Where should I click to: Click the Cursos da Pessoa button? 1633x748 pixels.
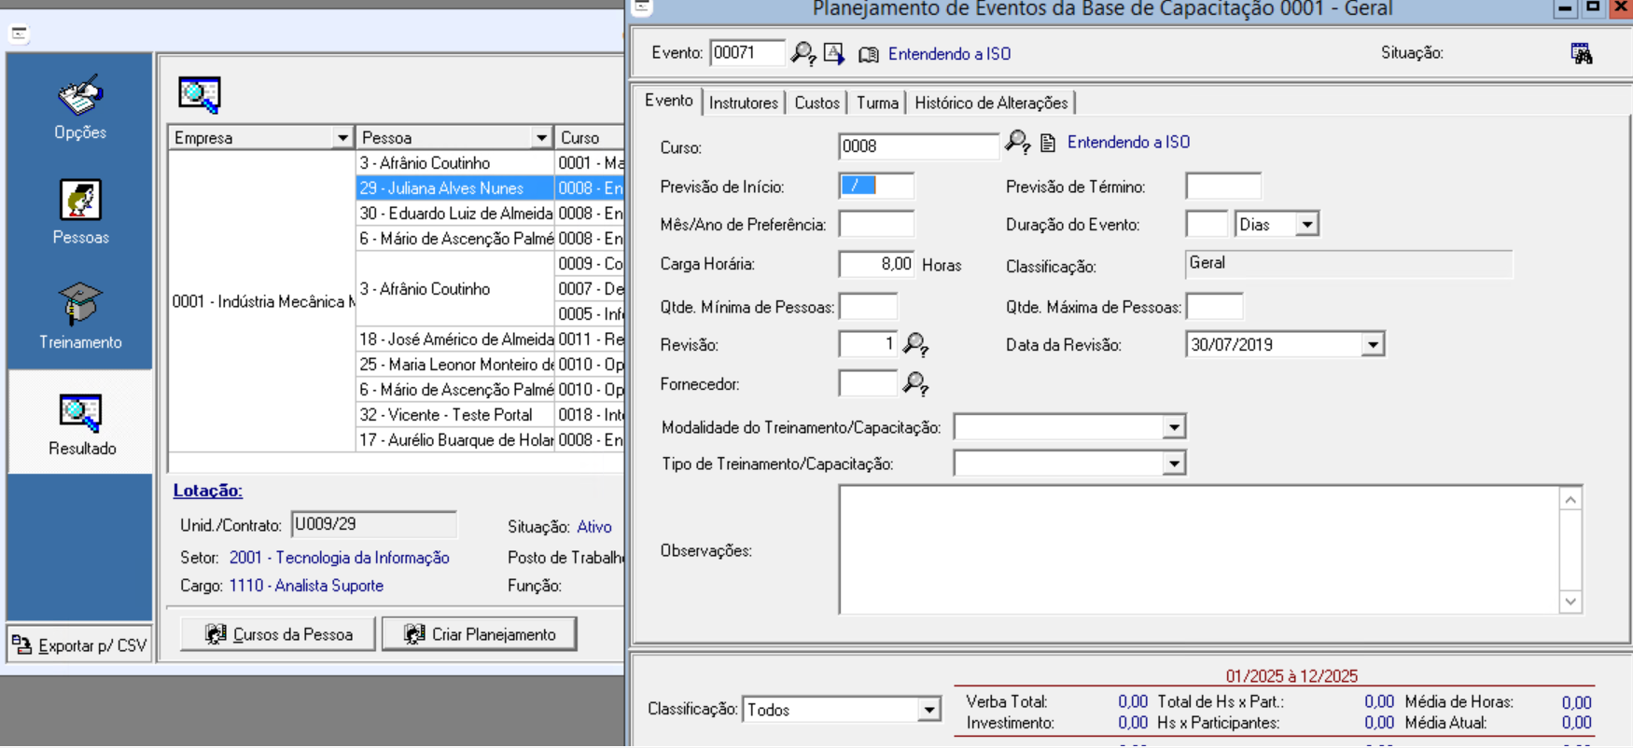tap(278, 634)
